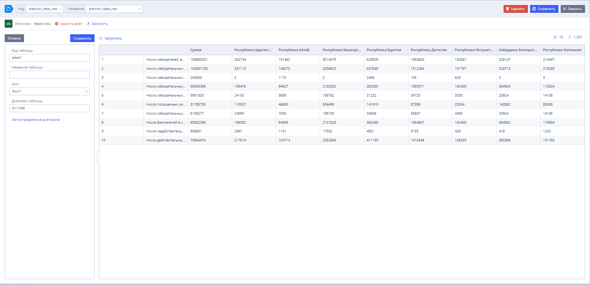Click the row count icon next to 10
Viewport: 590px width, 285px height.
click(x=555, y=37)
